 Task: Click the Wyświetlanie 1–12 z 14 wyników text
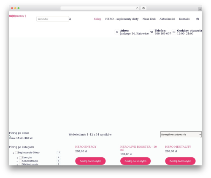[90, 135]
